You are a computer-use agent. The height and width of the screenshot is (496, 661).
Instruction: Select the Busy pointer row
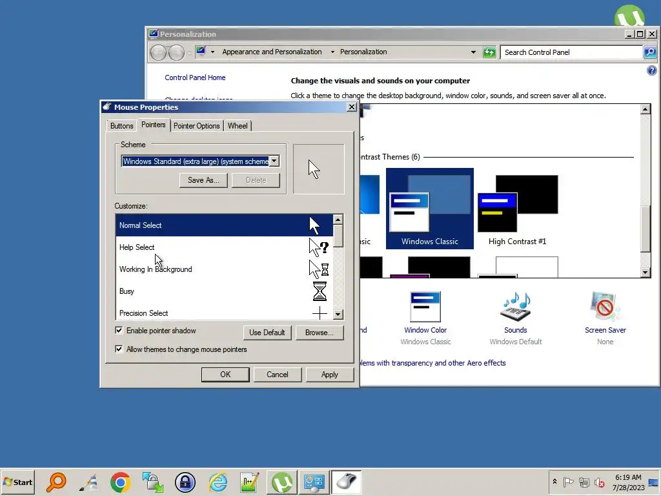pos(224,291)
